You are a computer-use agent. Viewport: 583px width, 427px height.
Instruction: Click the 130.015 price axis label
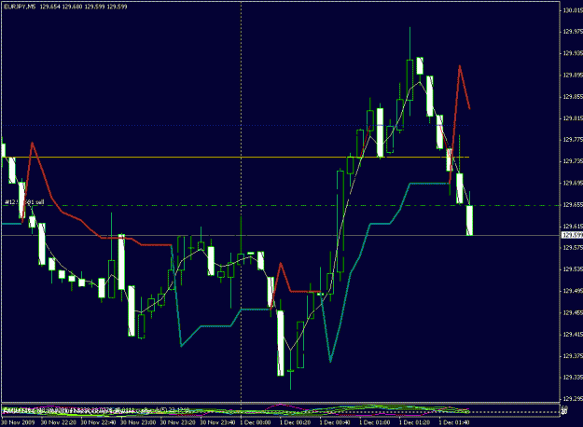(x=573, y=10)
